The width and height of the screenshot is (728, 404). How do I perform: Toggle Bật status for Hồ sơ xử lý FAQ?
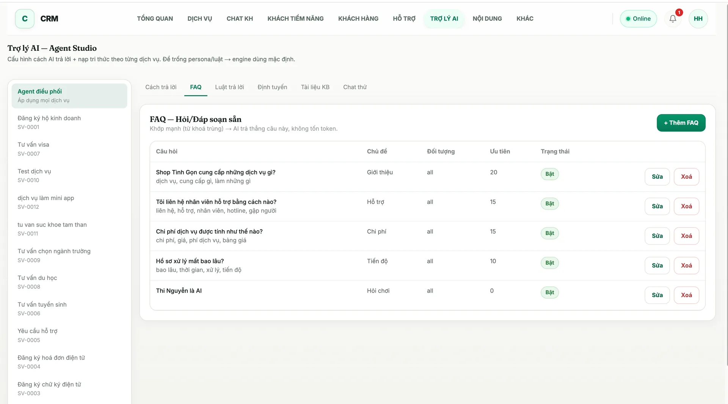549,263
